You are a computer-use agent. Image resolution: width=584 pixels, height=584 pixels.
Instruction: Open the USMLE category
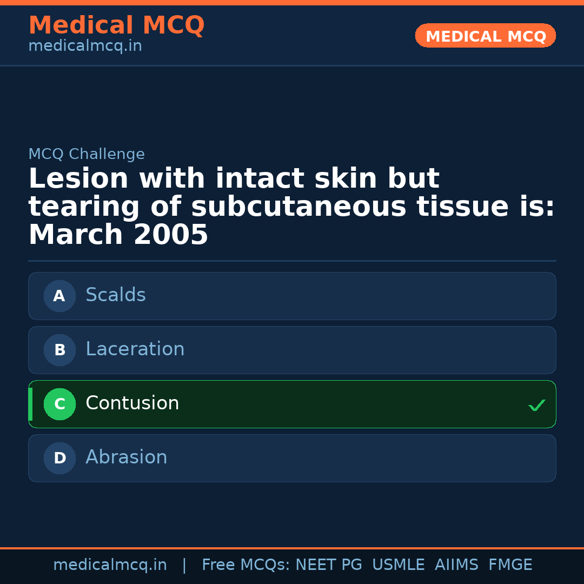(399, 564)
